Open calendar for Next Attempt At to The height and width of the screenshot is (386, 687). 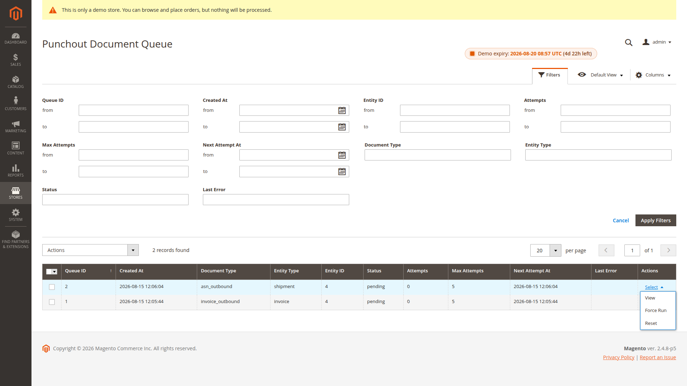pyautogui.click(x=342, y=172)
